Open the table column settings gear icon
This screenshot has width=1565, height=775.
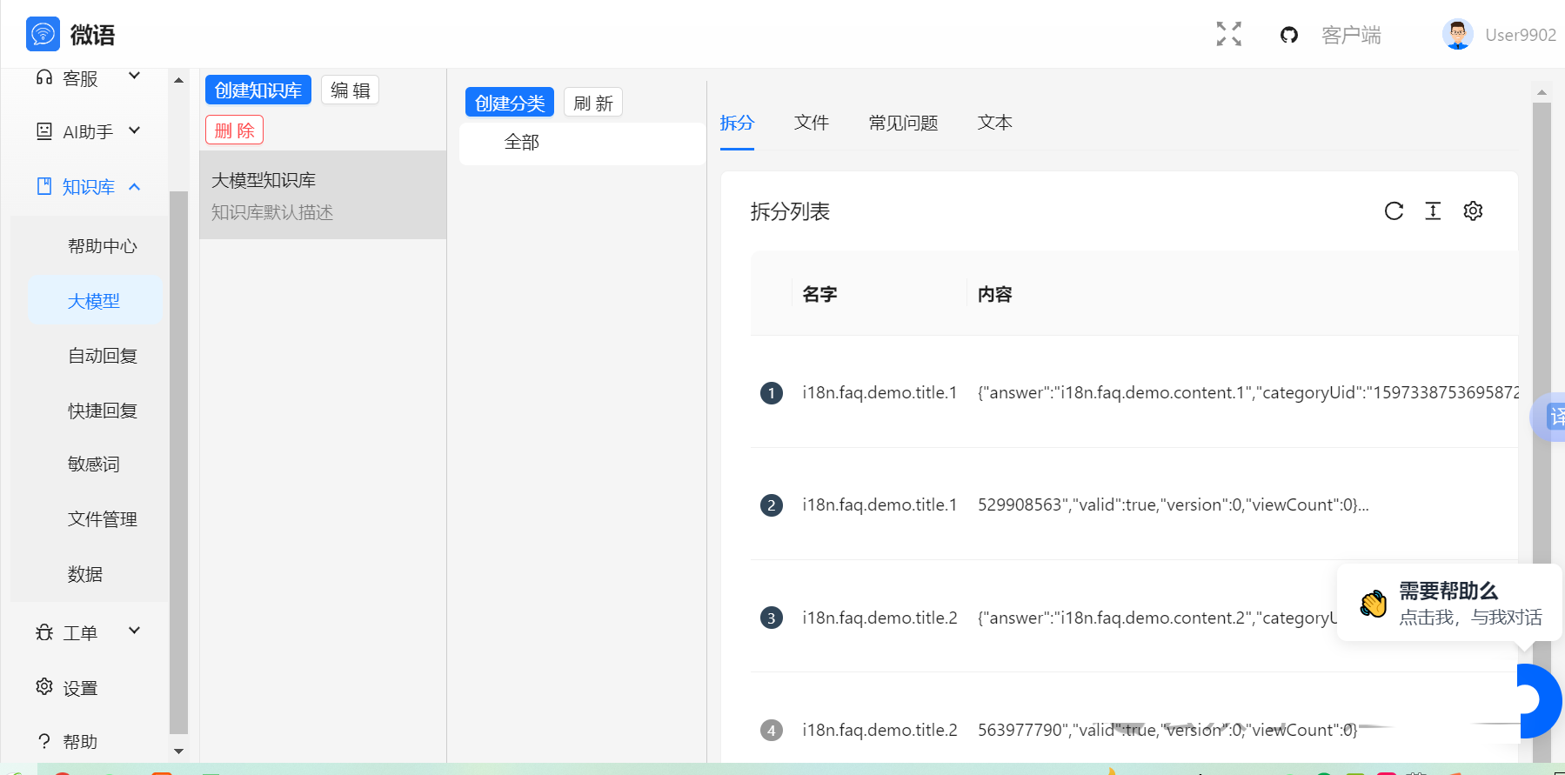1473,211
